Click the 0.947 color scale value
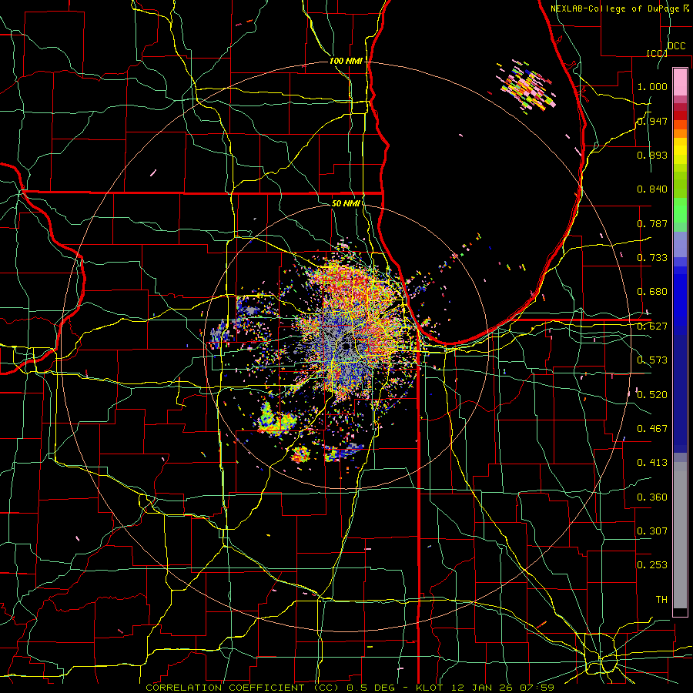 pos(652,121)
